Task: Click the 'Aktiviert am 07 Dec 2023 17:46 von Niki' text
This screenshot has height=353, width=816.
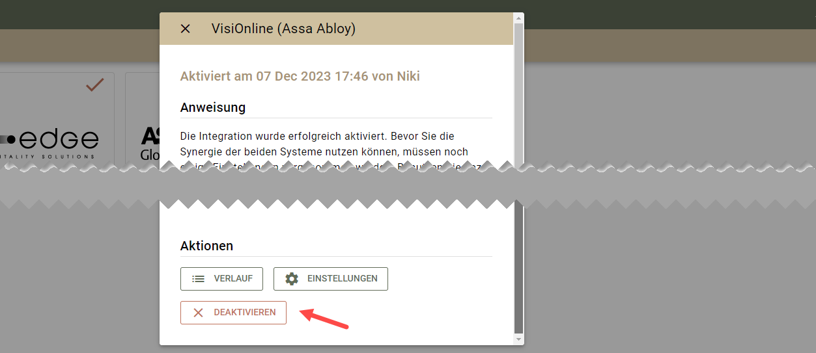Action: (x=300, y=76)
